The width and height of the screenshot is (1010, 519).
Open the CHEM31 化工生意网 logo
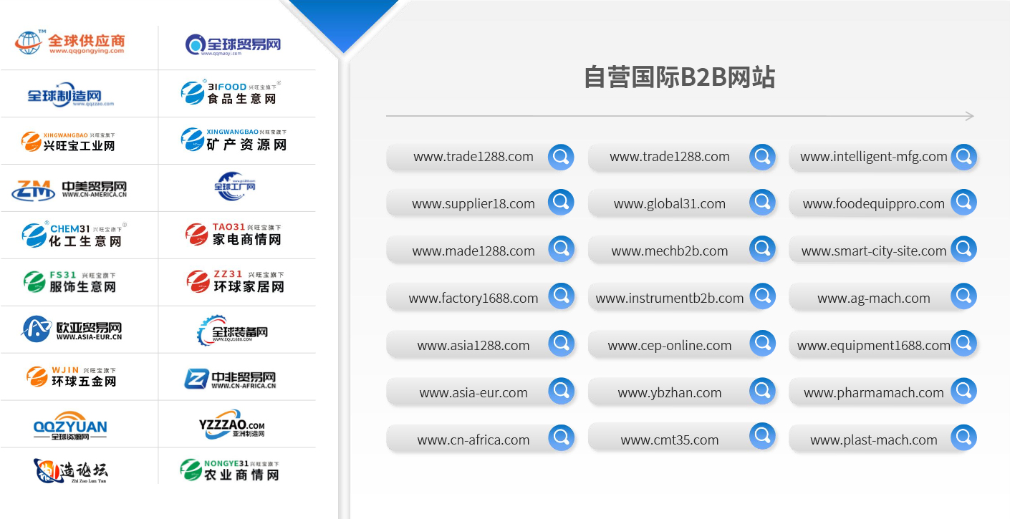(74, 234)
